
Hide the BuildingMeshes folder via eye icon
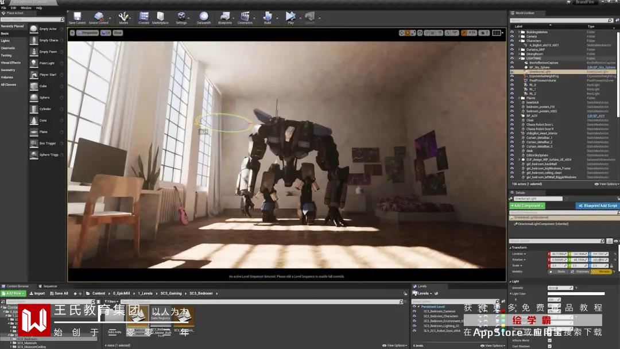(x=512, y=32)
